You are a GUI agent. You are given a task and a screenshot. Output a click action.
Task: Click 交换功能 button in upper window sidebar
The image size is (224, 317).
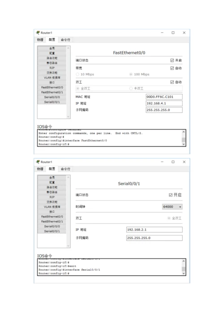(x=52, y=73)
